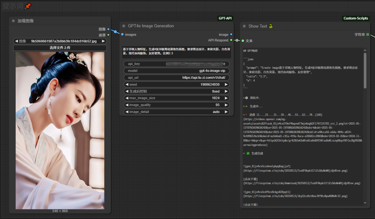Click next option arrow for 生成后控制
The width and height of the screenshot is (375, 219).
(x=226, y=91)
